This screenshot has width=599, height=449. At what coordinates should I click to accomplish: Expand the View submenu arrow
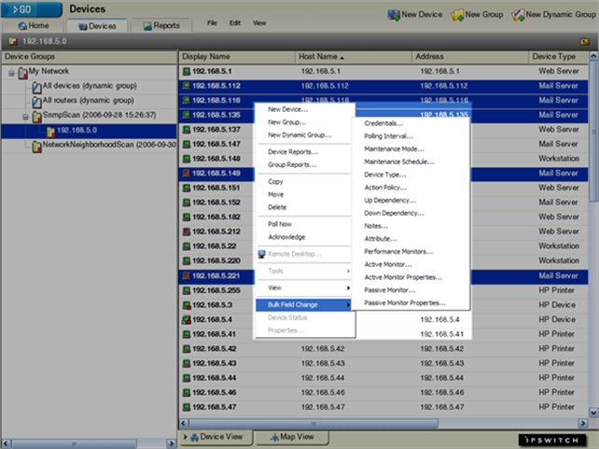[348, 288]
